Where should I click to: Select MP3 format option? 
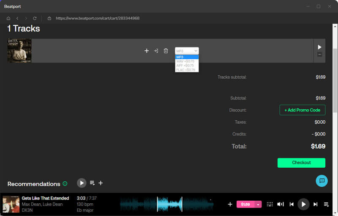click(x=187, y=57)
